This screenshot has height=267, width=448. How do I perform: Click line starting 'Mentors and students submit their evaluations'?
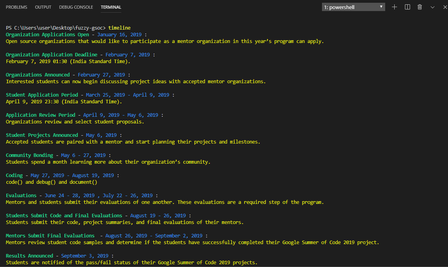[x=165, y=202]
